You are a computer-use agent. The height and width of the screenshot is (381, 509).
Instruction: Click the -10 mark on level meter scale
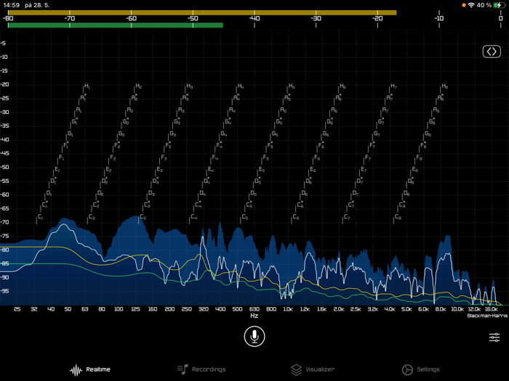[x=439, y=18]
